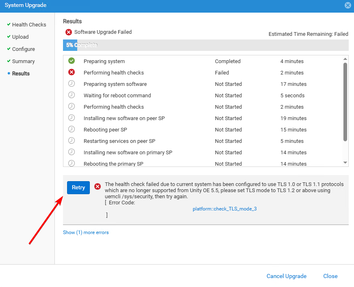Click the red failed icon for Performing health checks

(72, 72)
